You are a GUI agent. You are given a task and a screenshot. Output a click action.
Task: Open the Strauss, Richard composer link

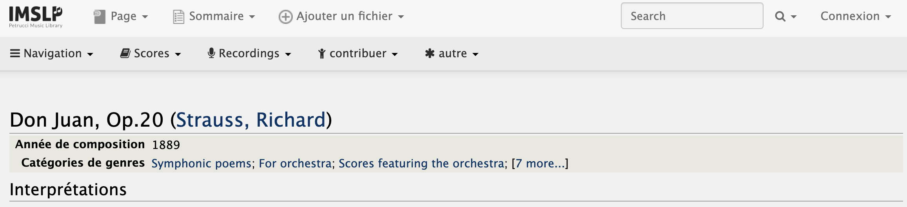point(251,120)
